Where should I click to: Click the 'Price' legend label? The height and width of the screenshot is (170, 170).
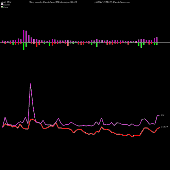click(x=5, y=7)
